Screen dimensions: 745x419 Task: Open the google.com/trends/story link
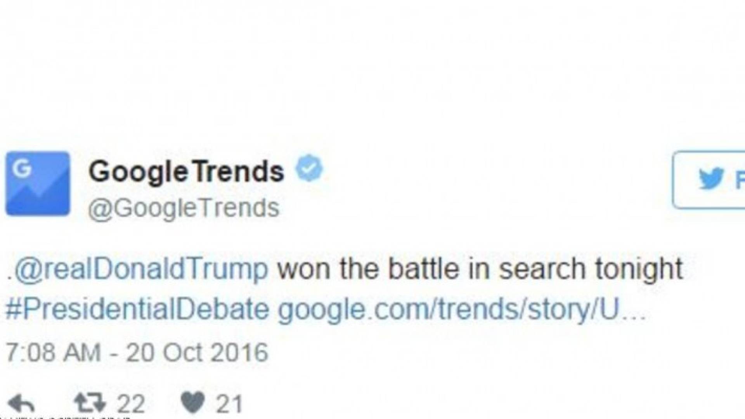[446, 310]
